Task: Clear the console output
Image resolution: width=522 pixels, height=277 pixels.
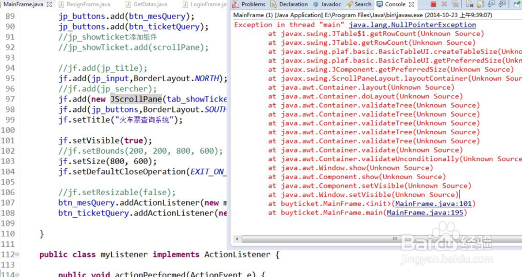Action: click(470, 4)
